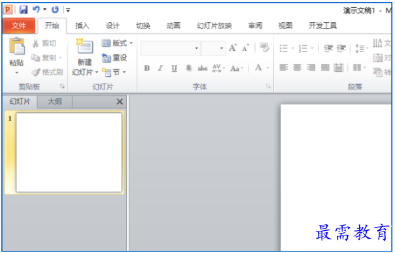Viewport: 395px width, 253px height.
Task: Click the font name combo box
Action: pyautogui.click(x=170, y=48)
